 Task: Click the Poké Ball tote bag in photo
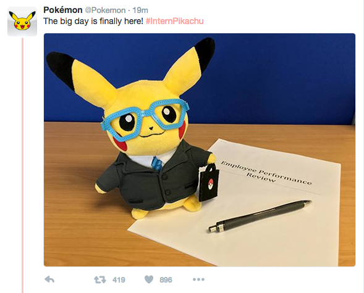[209, 182]
